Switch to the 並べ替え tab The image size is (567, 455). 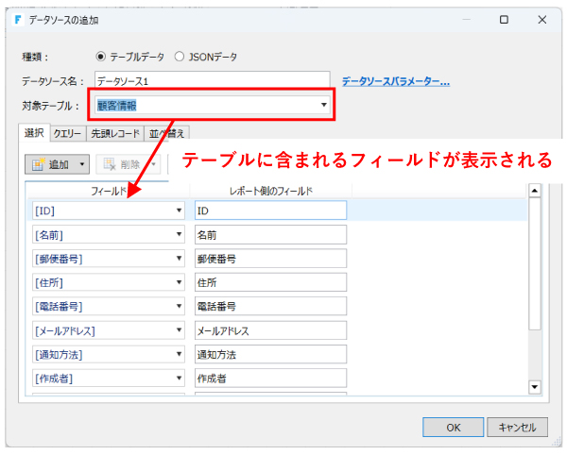click(166, 133)
